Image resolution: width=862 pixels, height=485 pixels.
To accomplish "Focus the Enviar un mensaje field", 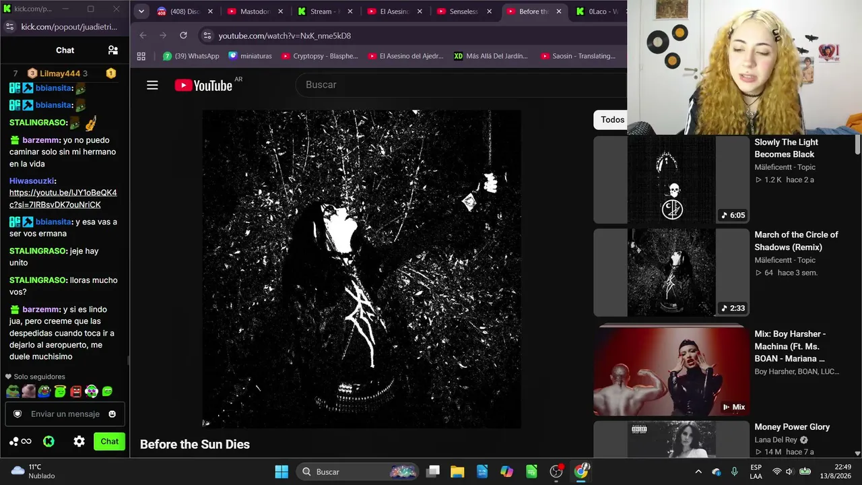I will click(65, 414).
